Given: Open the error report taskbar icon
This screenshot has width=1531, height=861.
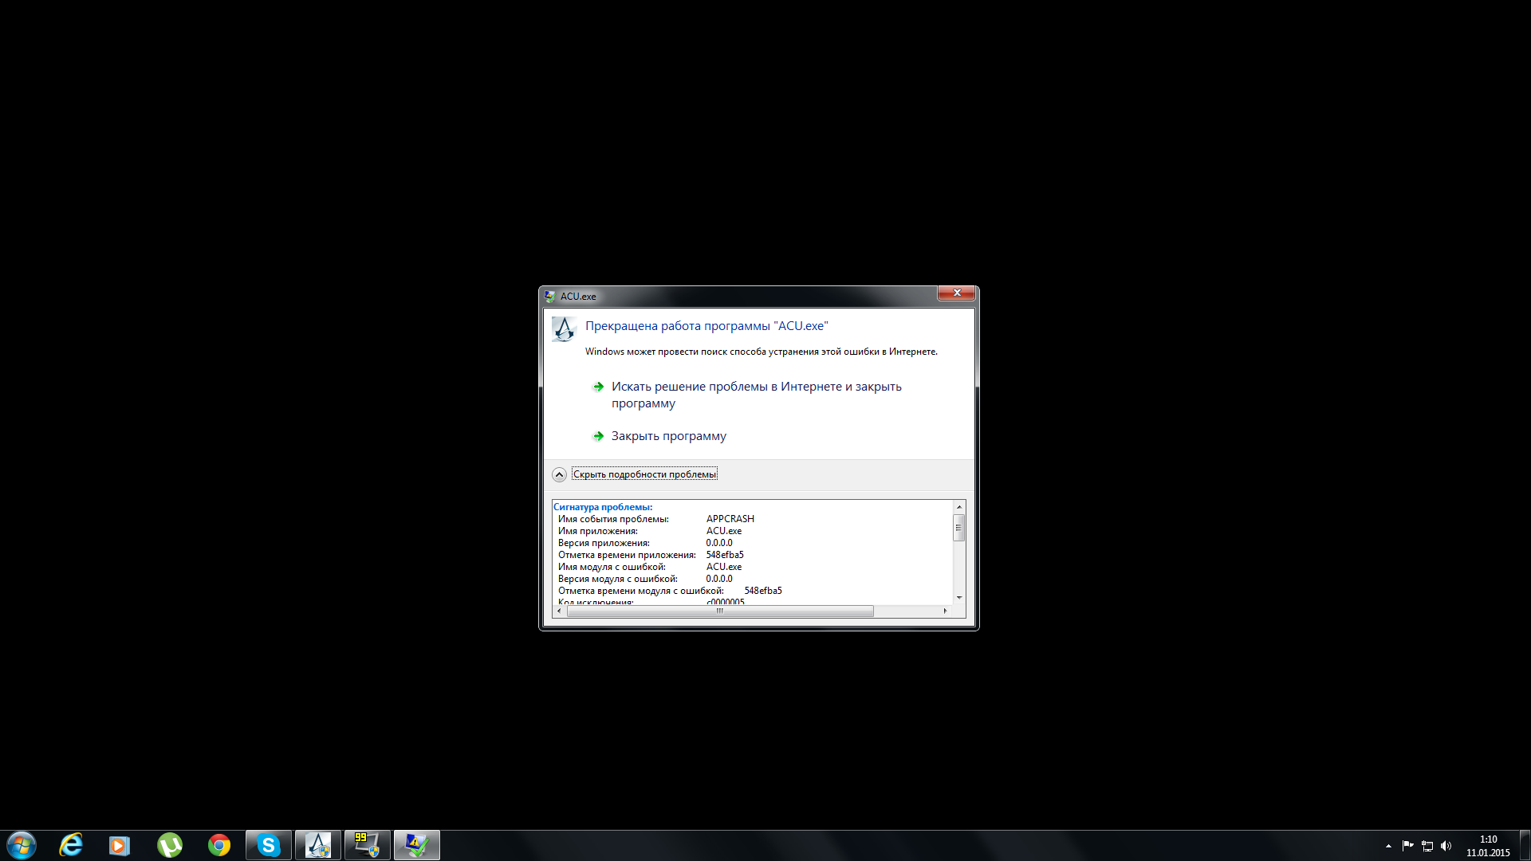Looking at the screenshot, I should point(416,845).
